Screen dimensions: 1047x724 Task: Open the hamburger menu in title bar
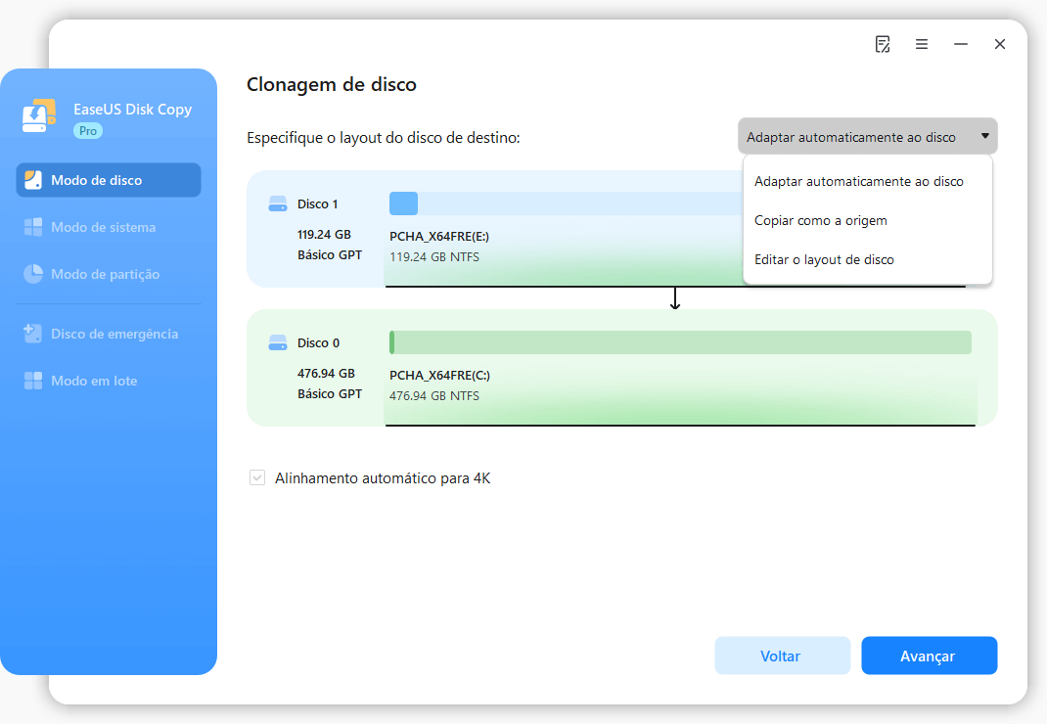[922, 44]
